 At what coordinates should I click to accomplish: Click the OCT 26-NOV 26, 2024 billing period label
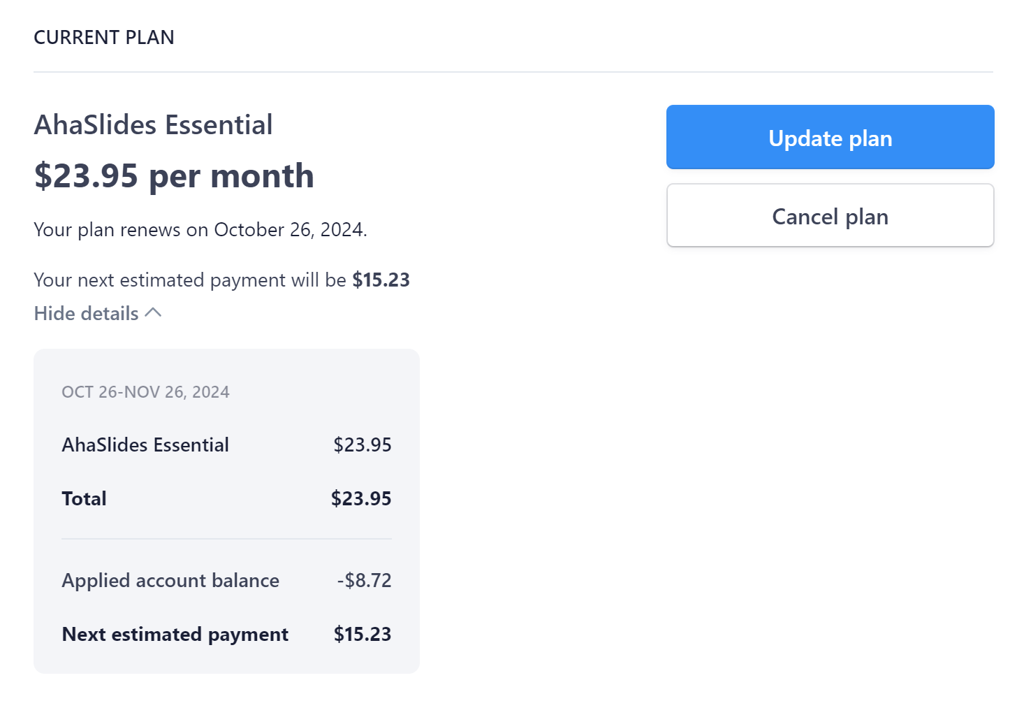[x=145, y=392]
